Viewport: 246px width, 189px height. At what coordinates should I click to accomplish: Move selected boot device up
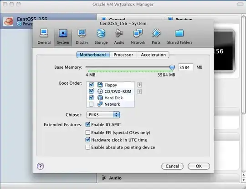139,85
